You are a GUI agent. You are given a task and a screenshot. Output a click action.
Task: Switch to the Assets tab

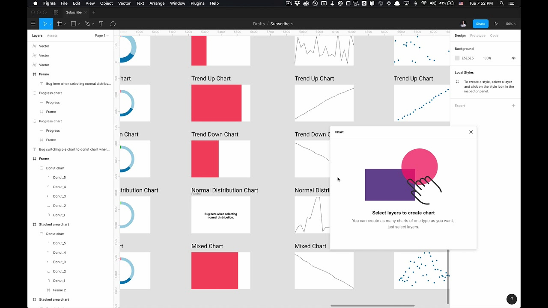coord(52,36)
